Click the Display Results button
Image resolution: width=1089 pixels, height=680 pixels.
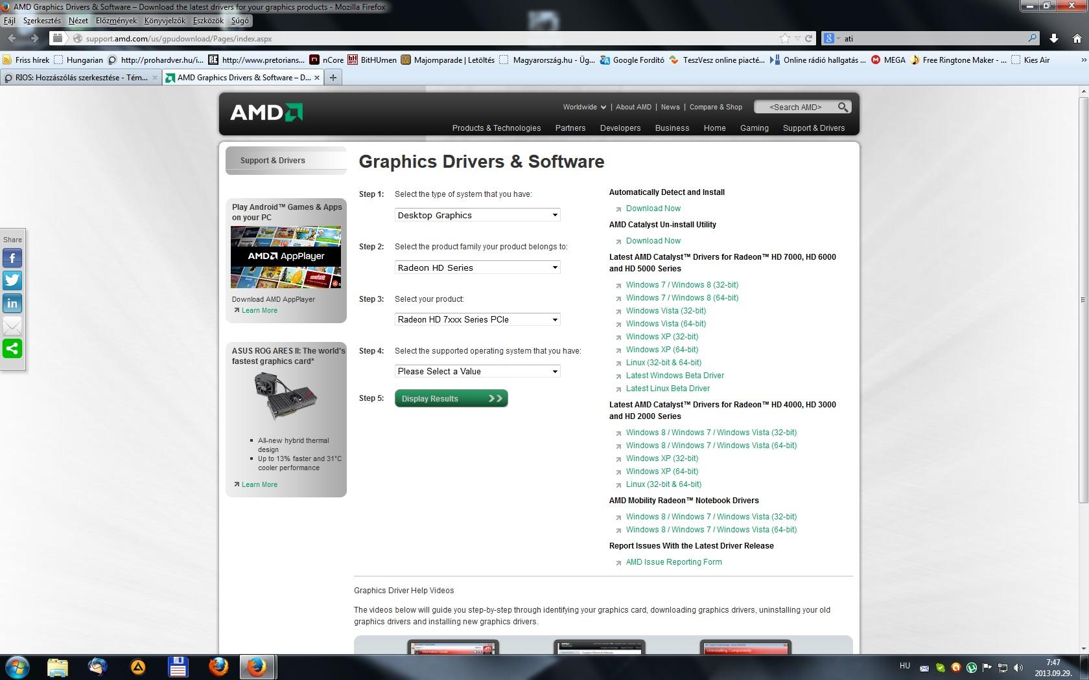(x=451, y=398)
